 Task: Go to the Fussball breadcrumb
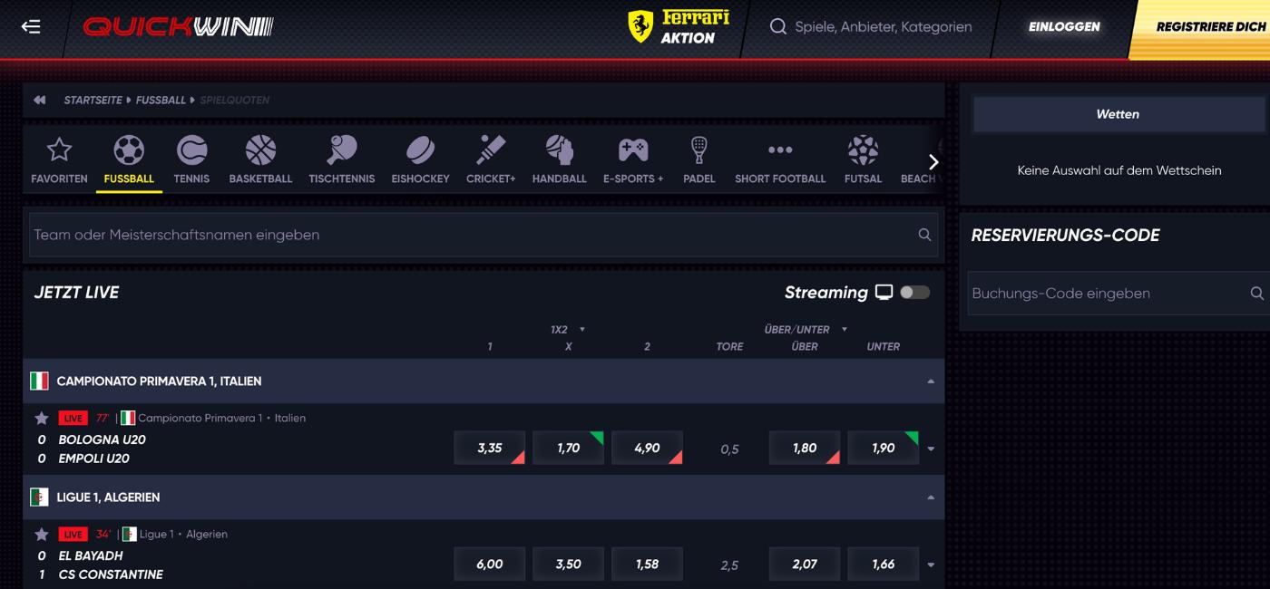click(161, 100)
